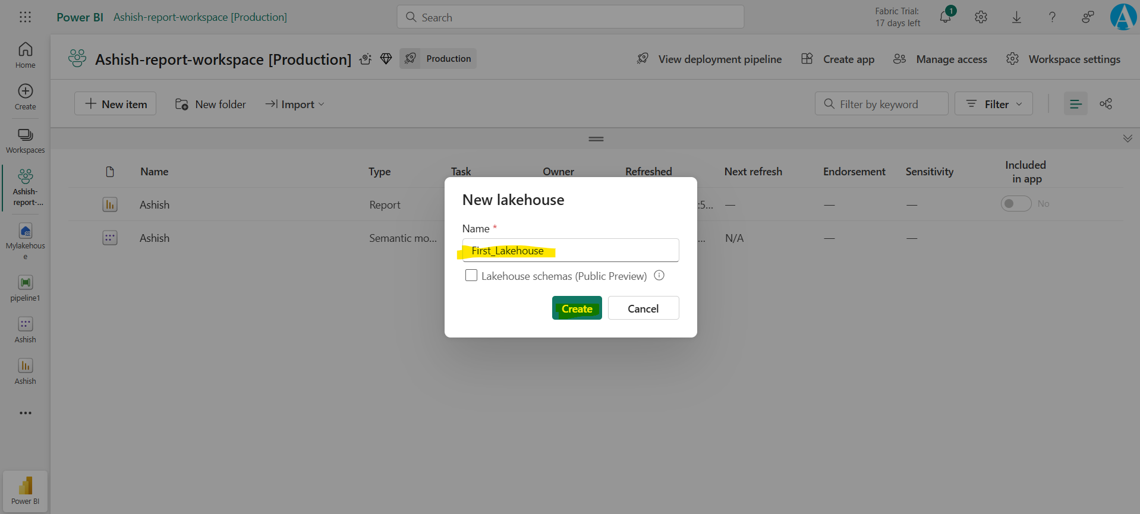Sort by Type column header
Image resolution: width=1140 pixels, height=514 pixels.
(x=379, y=172)
